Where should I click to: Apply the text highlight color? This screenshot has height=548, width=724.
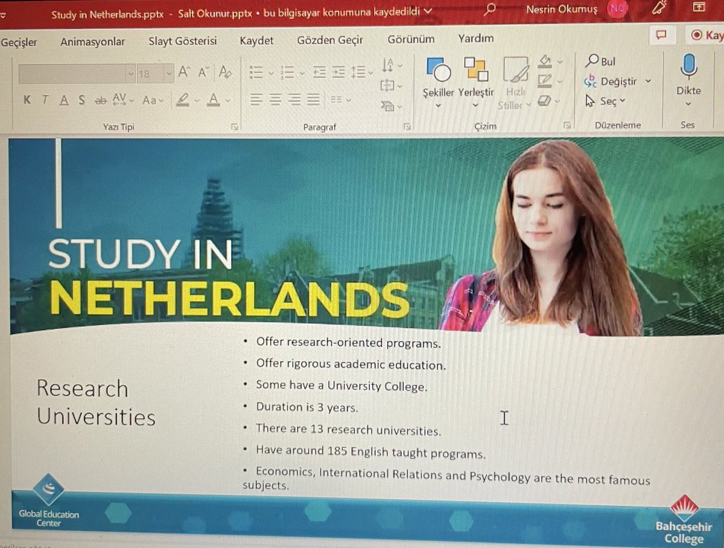pyautogui.click(x=183, y=99)
